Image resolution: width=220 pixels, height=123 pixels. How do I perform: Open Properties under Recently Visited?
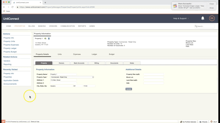8,77
